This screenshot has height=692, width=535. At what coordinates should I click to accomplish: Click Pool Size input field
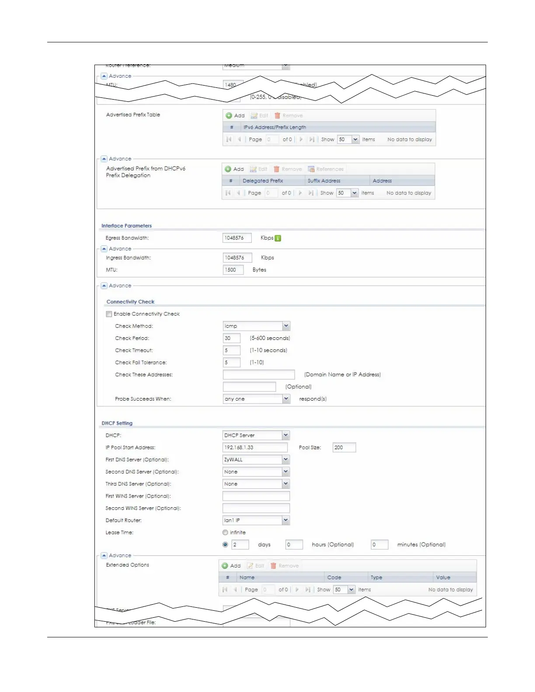coord(344,447)
